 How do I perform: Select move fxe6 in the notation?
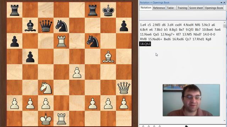tap(217, 30)
